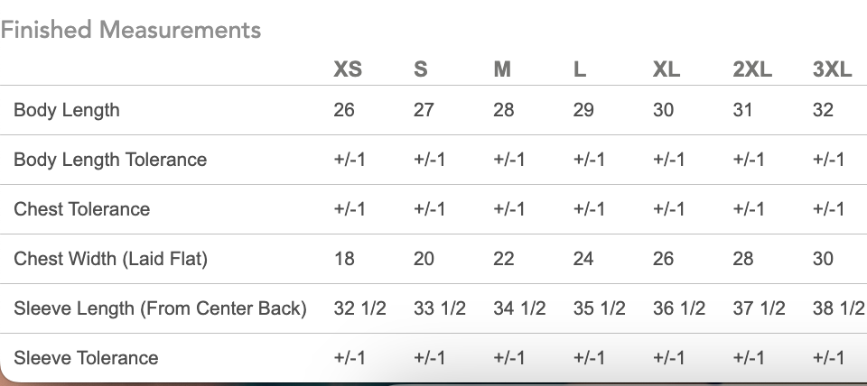Click the Body Length row label

coord(67,110)
